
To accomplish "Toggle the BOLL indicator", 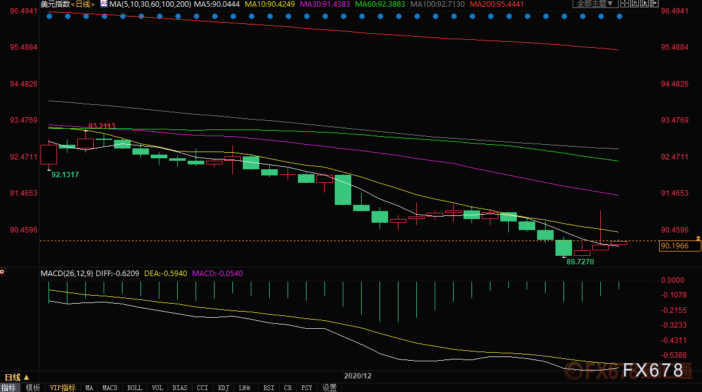I will pyautogui.click(x=134, y=388).
